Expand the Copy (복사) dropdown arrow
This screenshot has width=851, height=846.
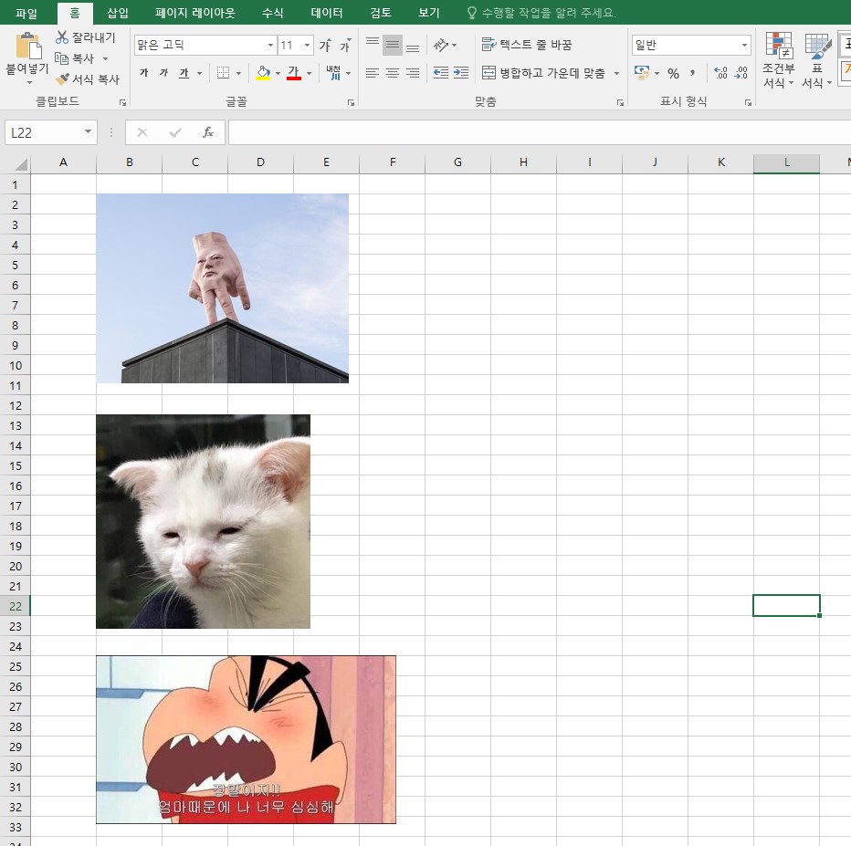pos(105,58)
